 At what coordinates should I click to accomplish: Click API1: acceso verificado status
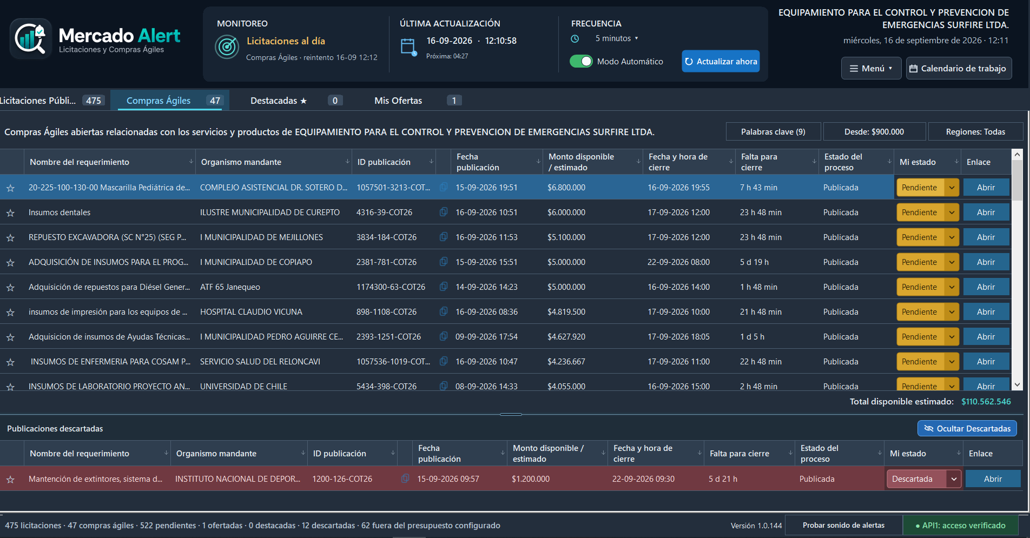point(960,525)
